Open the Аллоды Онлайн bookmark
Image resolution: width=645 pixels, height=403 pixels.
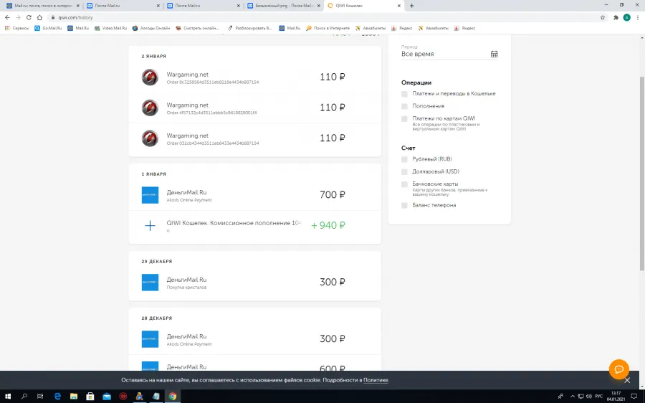point(151,28)
